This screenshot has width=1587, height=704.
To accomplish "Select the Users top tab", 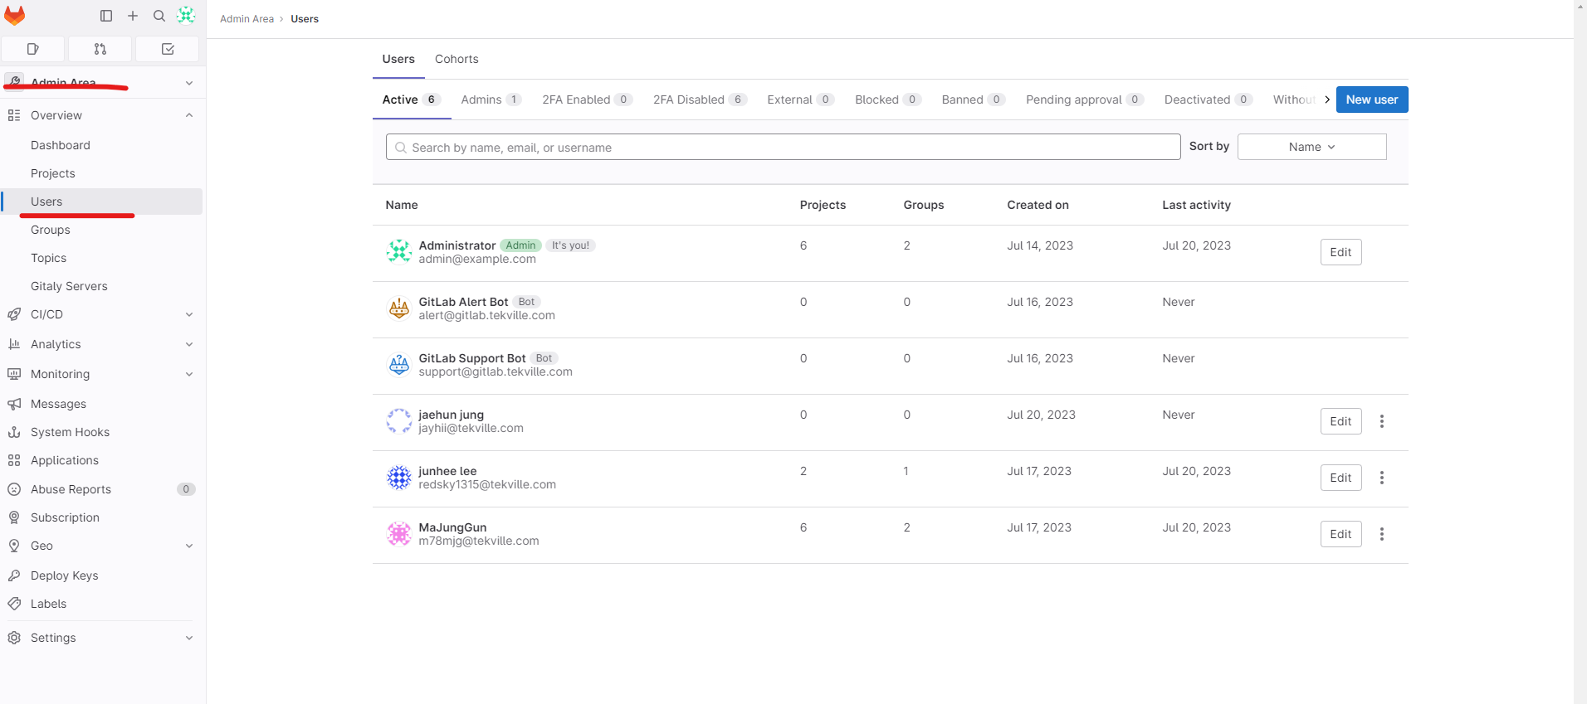I will click(398, 59).
